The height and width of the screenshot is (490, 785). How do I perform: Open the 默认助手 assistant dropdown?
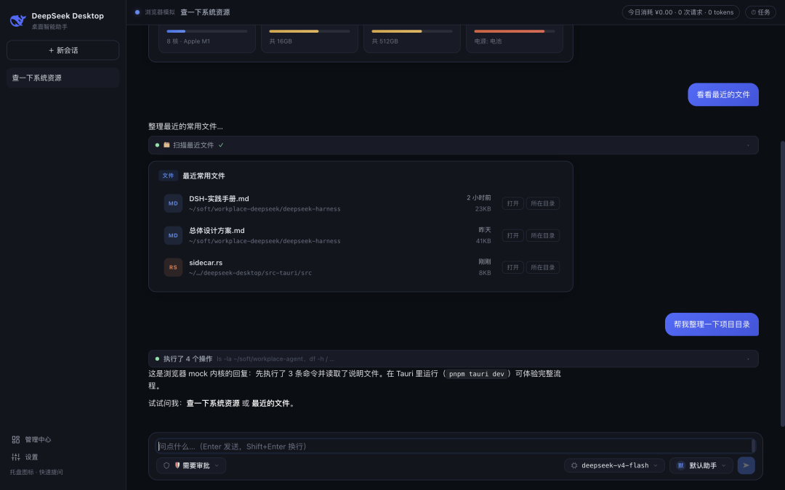[701, 465]
